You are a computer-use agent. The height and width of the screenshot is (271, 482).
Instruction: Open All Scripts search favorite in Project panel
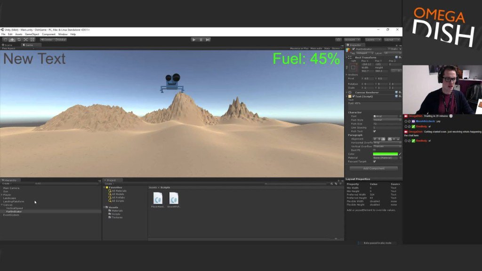point(119,201)
